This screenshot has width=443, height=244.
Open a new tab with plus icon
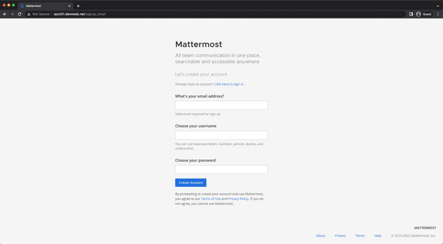tap(78, 6)
